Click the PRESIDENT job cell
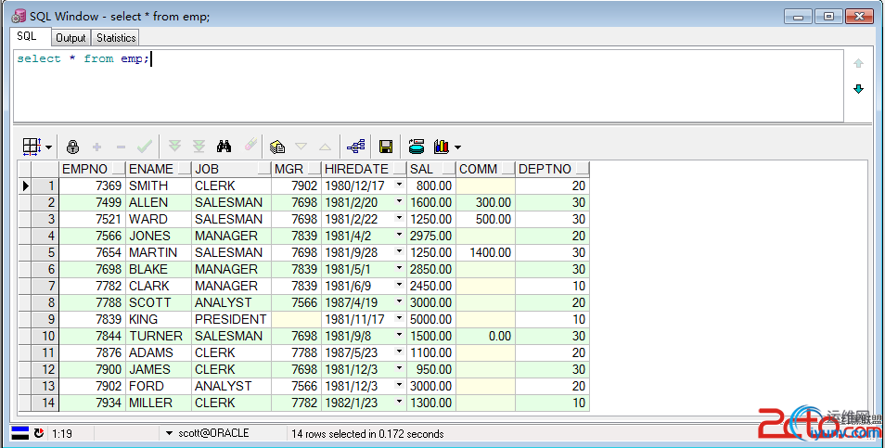The width and height of the screenshot is (885, 448). coord(231,319)
